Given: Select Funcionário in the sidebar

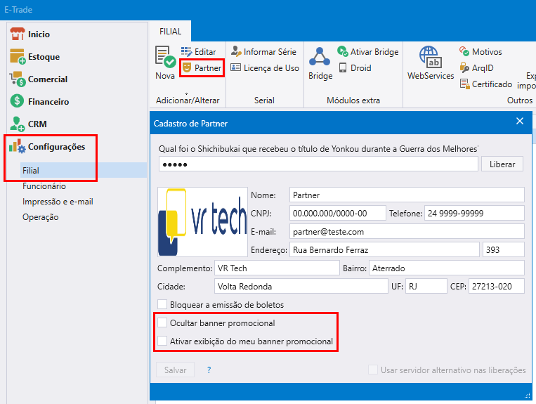Looking at the screenshot, I should (x=44, y=186).
